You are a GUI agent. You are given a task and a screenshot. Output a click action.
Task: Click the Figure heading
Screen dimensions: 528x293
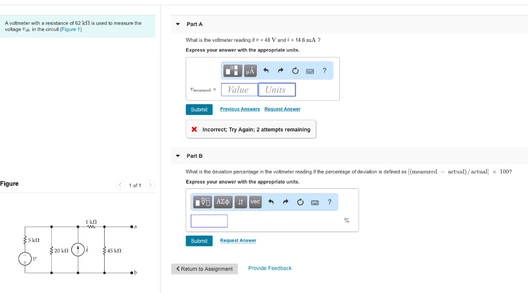coord(9,184)
